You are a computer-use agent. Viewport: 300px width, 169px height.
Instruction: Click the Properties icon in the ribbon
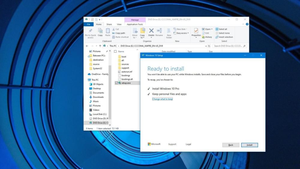pyautogui.click(x=196, y=31)
